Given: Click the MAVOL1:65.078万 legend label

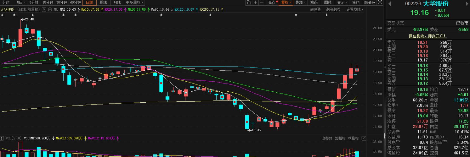Looking at the screenshot, I should pyautogui.click(x=69, y=138).
